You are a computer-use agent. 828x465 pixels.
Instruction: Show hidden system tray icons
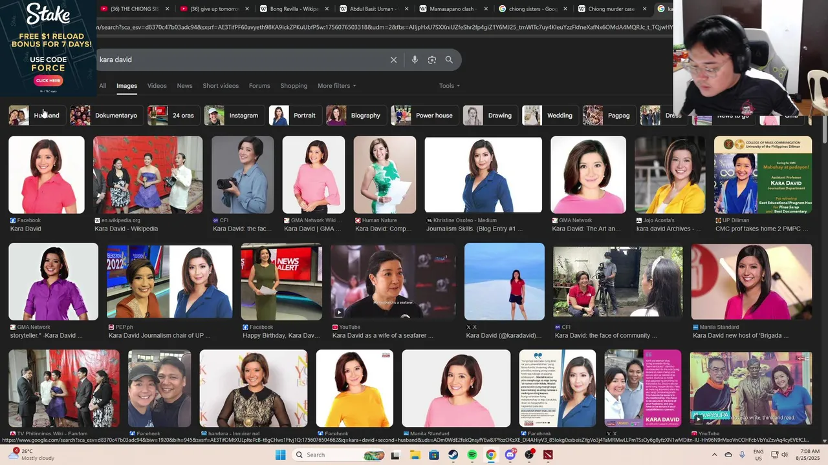pos(714,455)
